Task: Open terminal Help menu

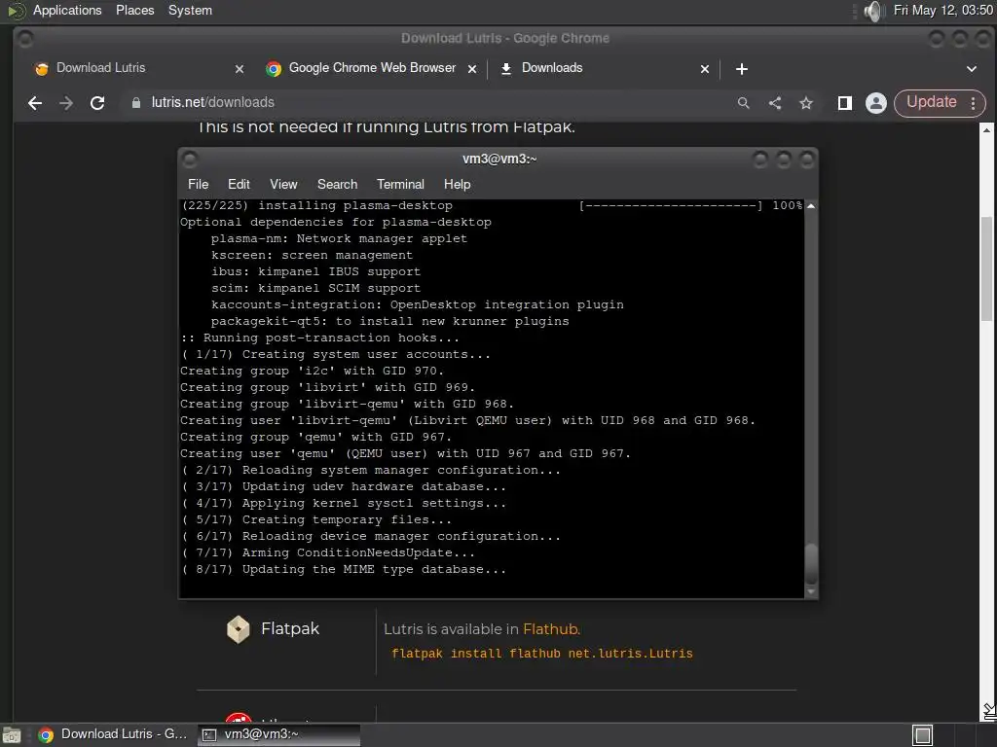Action: (457, 184)
